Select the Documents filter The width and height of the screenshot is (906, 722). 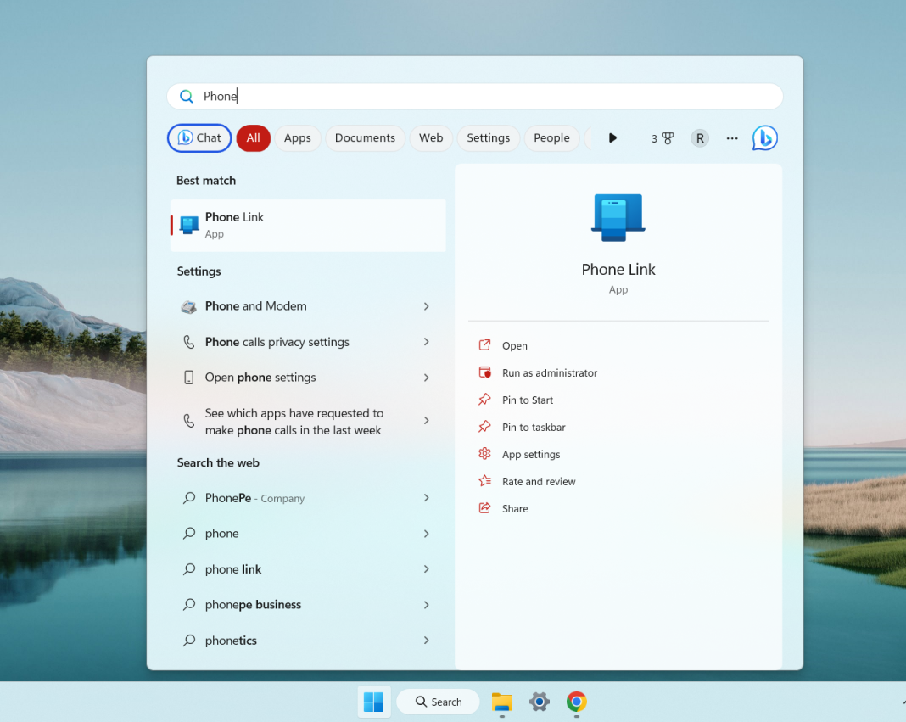point(365,137)
